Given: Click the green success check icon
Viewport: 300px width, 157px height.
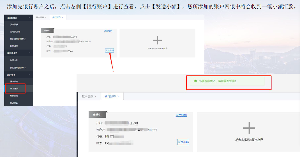Looking at the screenshot, I should click(x=195, y=81).
